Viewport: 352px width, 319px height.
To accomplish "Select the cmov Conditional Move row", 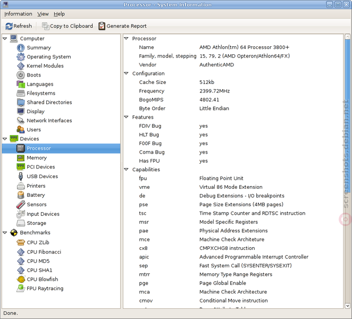I will (233, 300).
